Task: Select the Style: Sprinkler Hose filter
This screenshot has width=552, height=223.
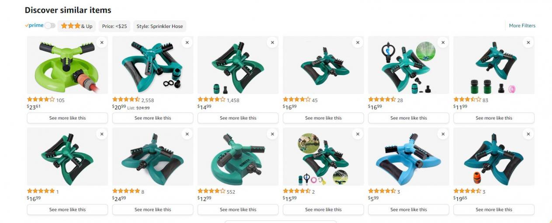Action: pyautogui.click(x=160, y=26)
